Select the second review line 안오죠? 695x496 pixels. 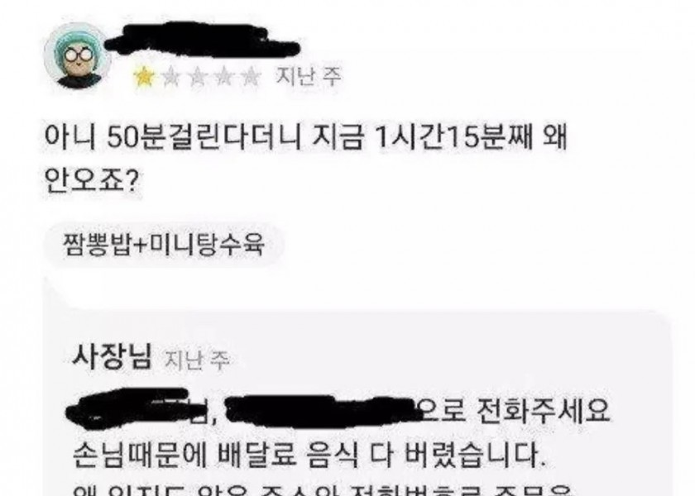coord(92,181)
